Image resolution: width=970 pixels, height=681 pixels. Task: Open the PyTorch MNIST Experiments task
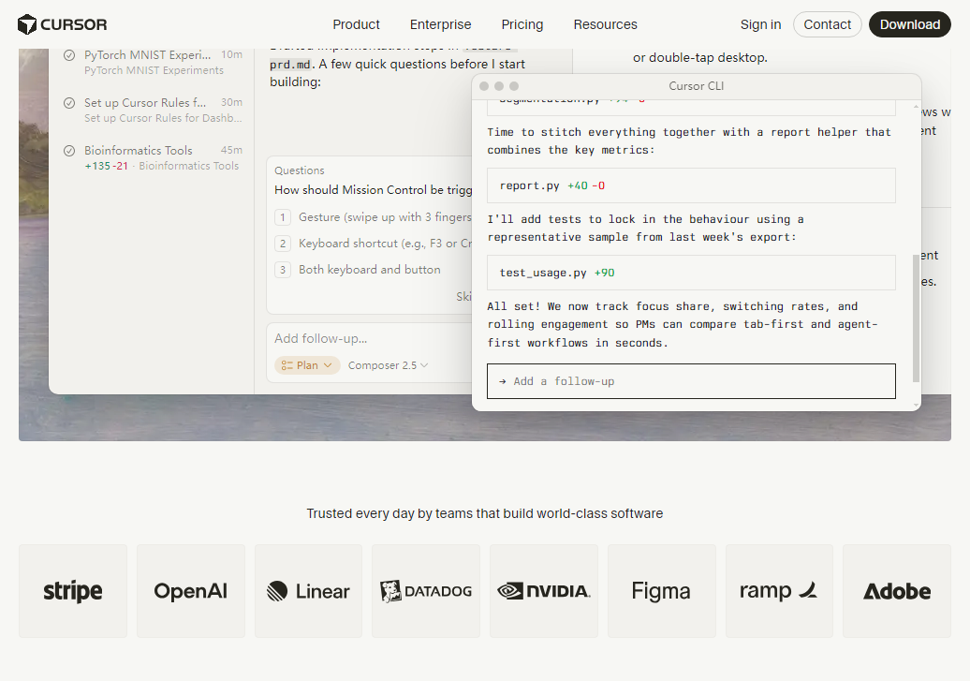tap(154, 62)
